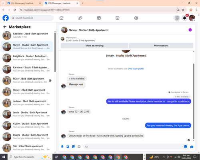
Task: Click the 'Ground floor or first floor' message
Action: coord(106,136)
